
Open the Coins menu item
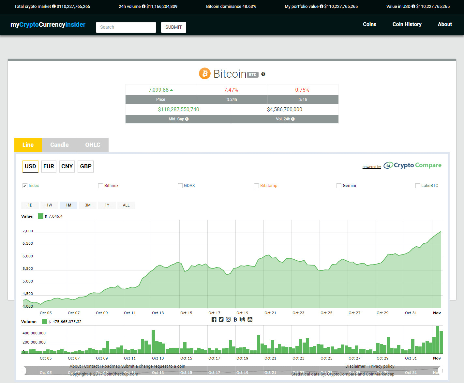[x=369, y=24]
